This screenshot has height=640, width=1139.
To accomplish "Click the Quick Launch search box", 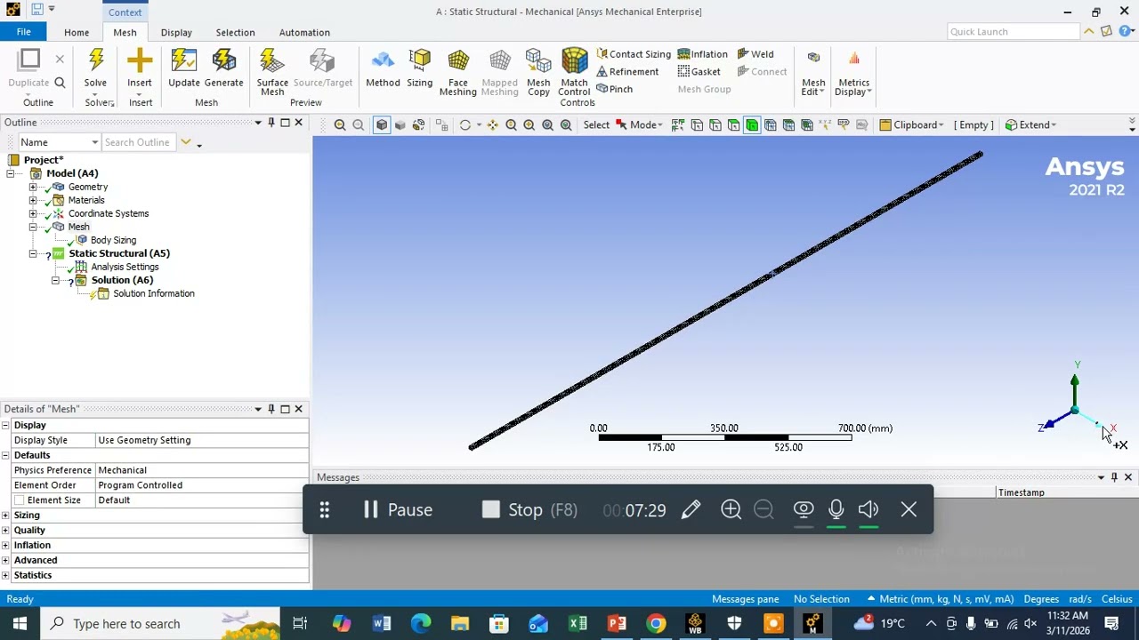I will [x=1013, y=32].
